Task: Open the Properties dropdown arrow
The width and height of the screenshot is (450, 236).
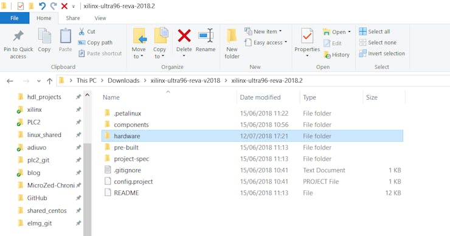Action: tap(307, 56)
